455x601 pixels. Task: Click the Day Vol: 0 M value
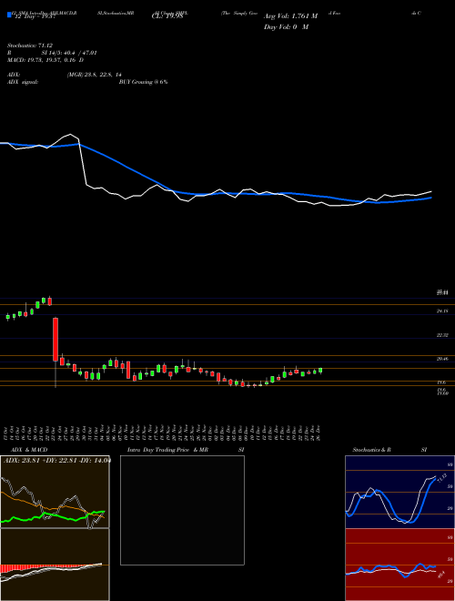[286, 27]
